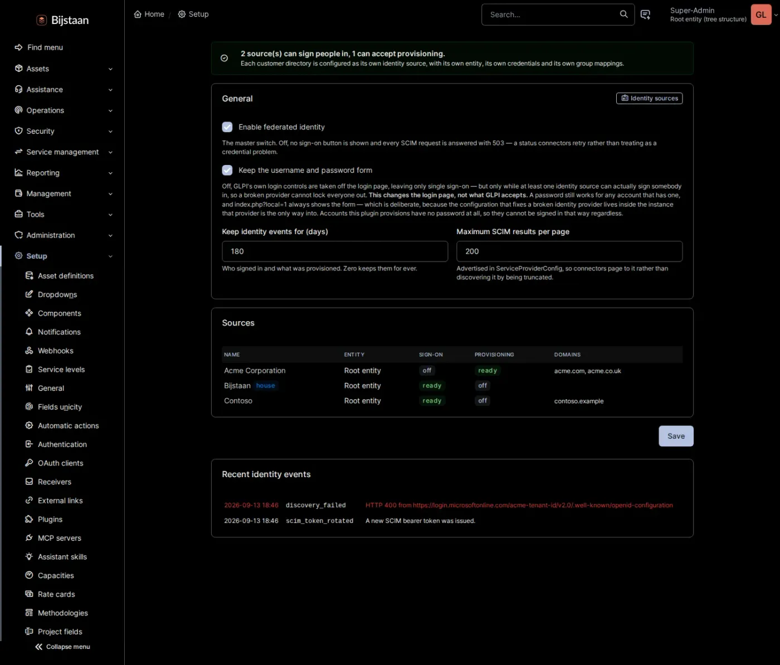Click the Bijstaan logo icon

coord(41,20)
